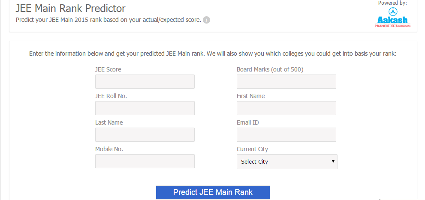Focus the Last Name text field
The height and width of the screenshot is (200, 425).
[145, 134]
